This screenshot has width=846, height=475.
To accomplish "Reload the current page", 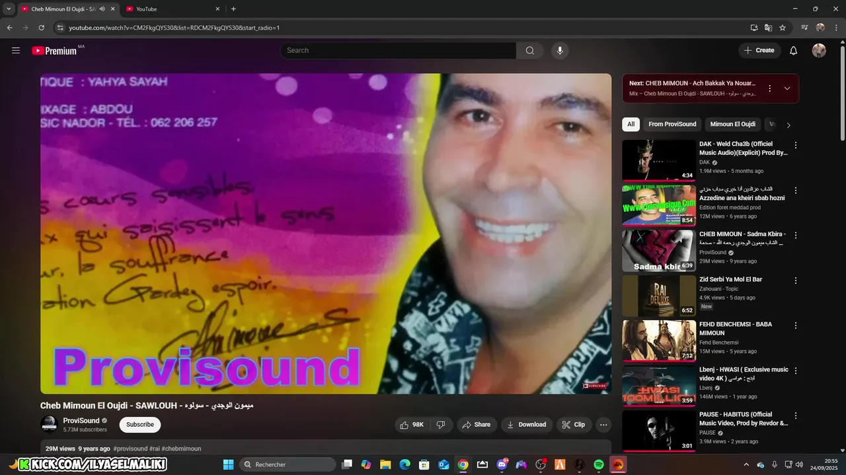I will coord(41,28).
